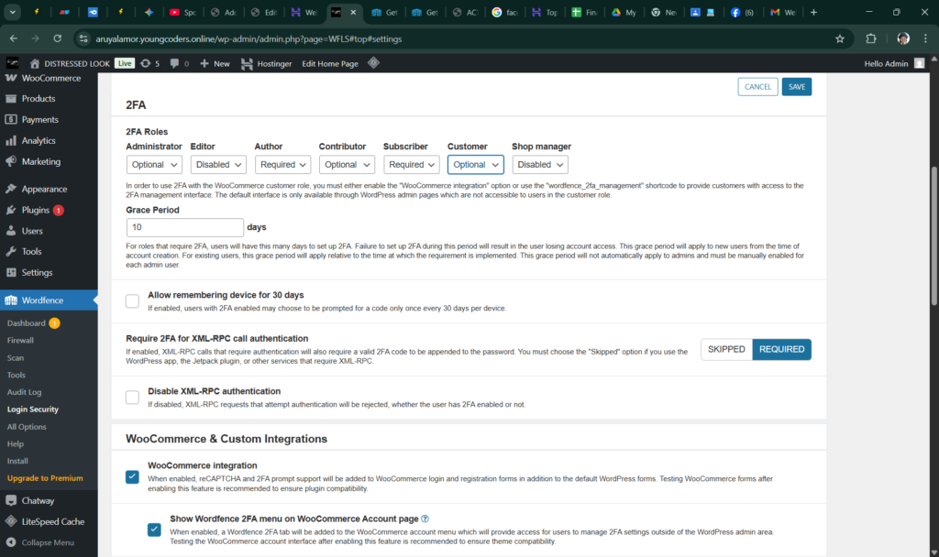
Task: Enable Allow remembering device for 30 days
Action: tap(132, 300)
